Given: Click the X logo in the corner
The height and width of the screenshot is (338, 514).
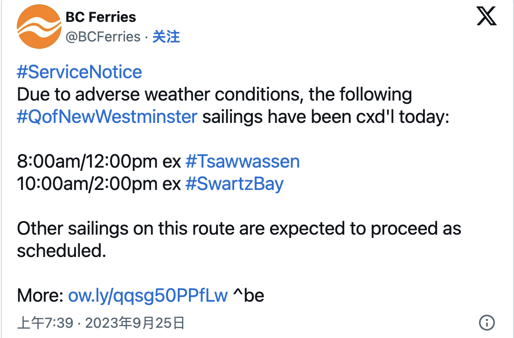Looking at the screenshot, I should click(486, 16).
